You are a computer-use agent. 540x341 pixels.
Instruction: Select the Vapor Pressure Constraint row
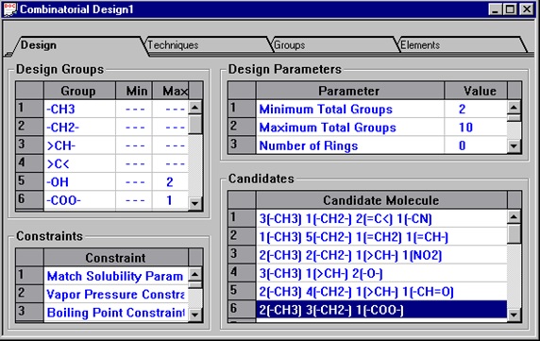pyautogui.click(x=116, y=294)
